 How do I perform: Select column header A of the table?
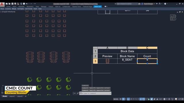pyautogui.click(x=107, y=48)
